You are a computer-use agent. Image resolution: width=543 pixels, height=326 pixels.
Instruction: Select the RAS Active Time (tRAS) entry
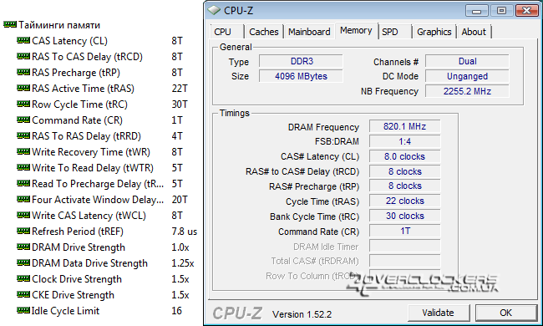(102, 89)
